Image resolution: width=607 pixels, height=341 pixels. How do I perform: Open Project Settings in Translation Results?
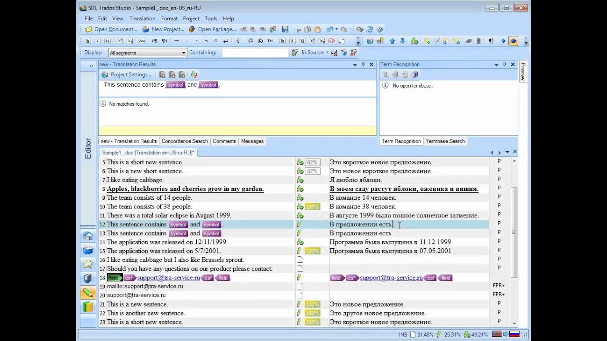tap(127, 74)
